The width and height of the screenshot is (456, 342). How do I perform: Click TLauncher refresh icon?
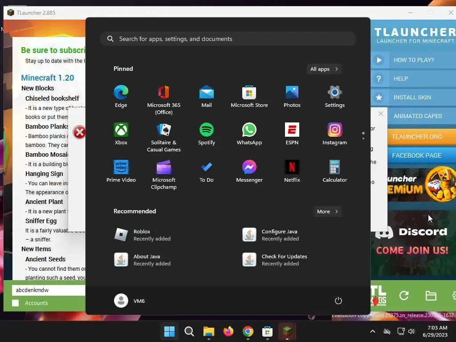(404, 296)
